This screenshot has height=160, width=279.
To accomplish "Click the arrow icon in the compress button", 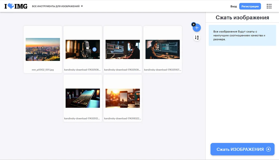I will click(268, 149).
